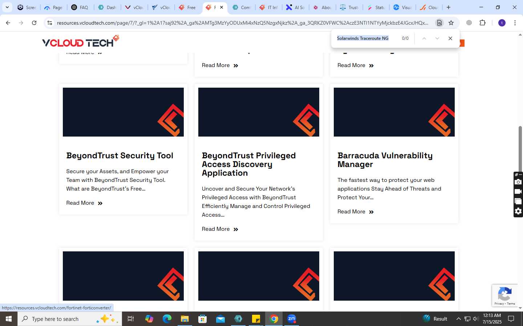This screenshot has width=523, height=326.
Task: Click BeyondTrust Security Tool card thumbnail
Action: (123, 112)
